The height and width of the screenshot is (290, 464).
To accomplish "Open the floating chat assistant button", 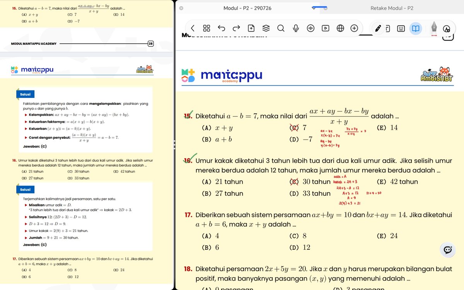I will [448, 250].
